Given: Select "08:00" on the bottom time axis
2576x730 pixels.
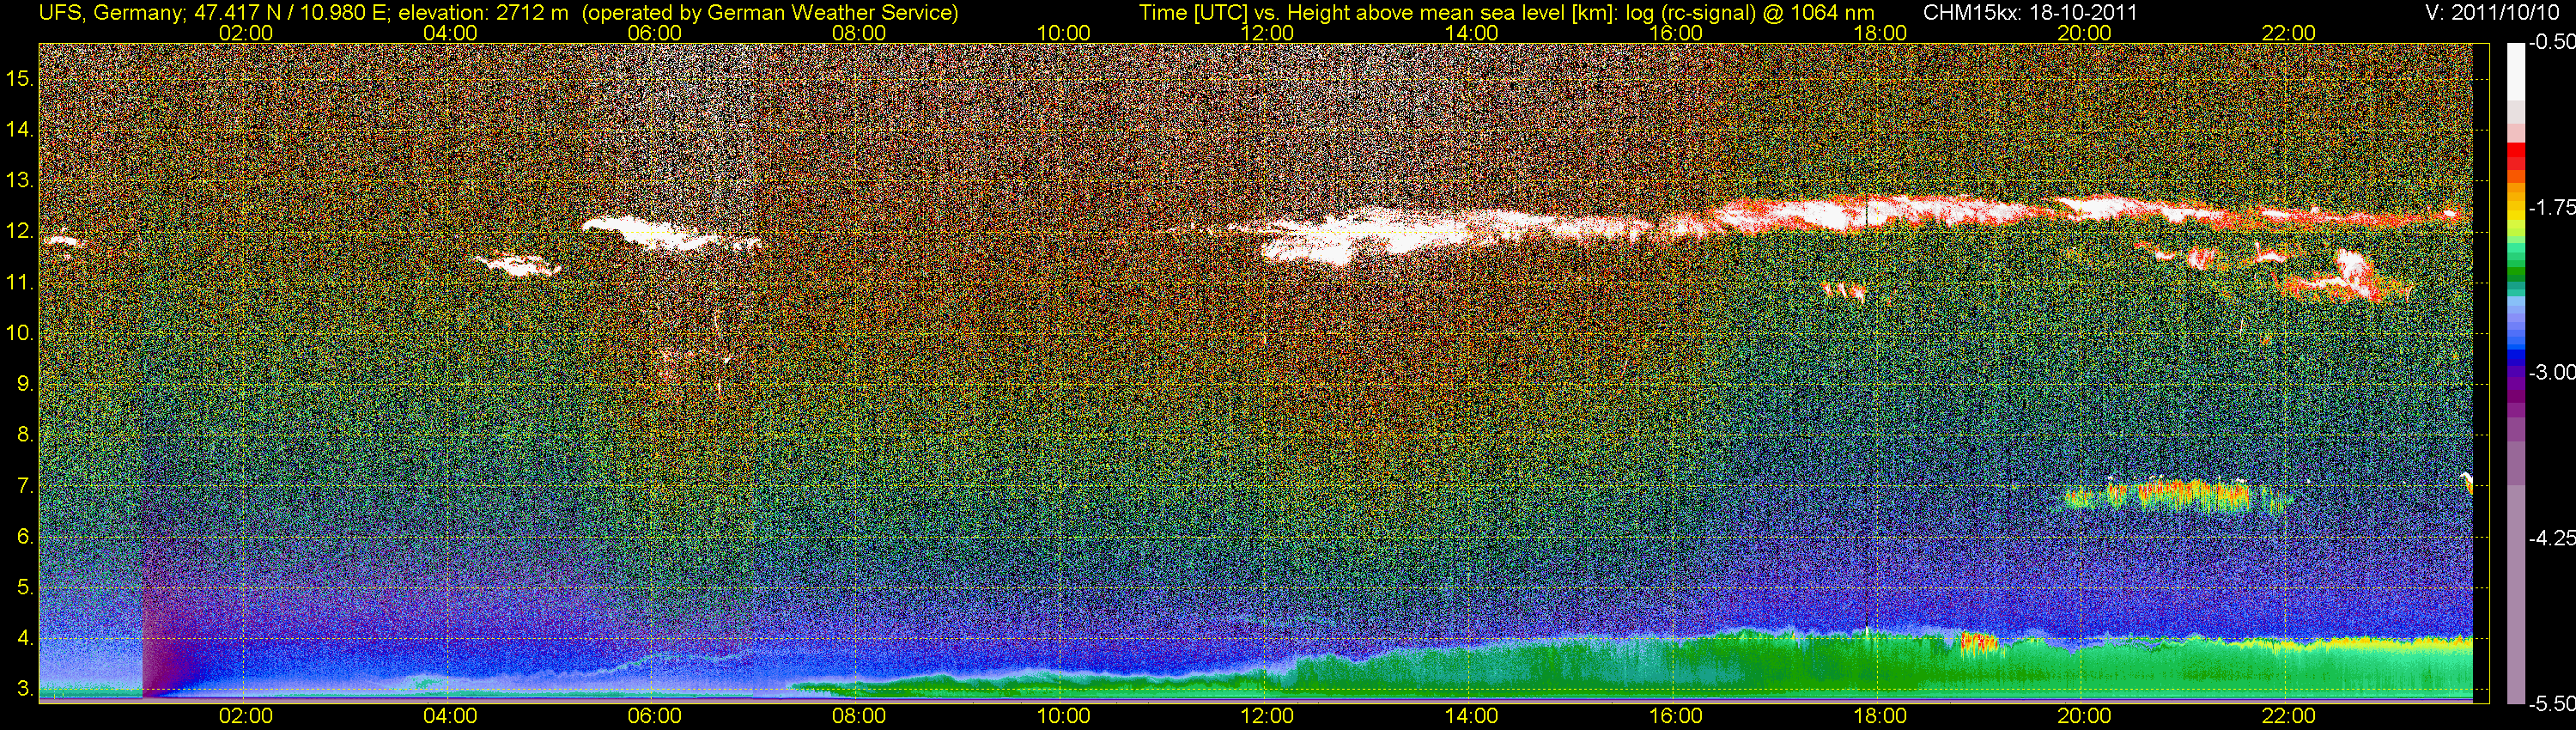Looking at the screenshot, I should tap(859, 716).
